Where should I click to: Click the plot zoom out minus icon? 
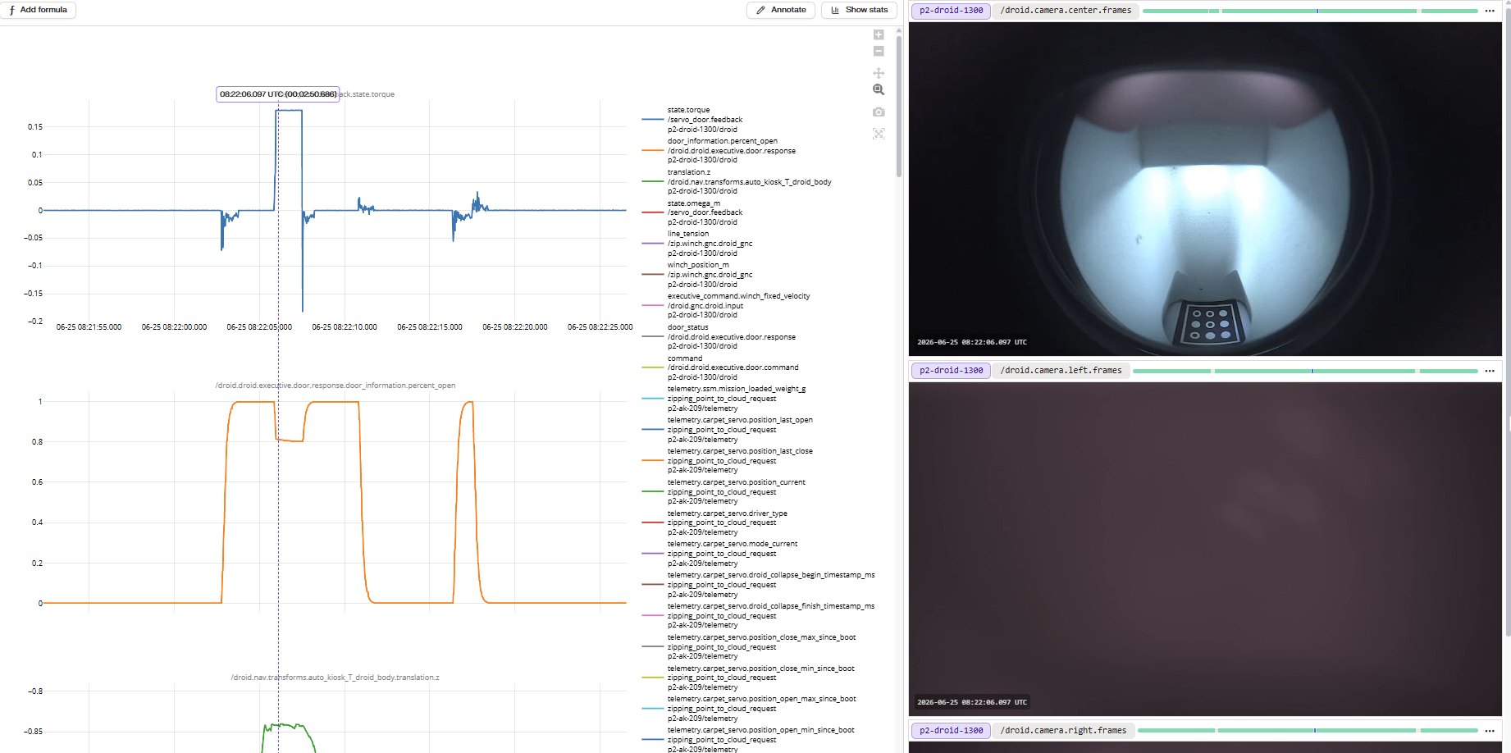879,51
